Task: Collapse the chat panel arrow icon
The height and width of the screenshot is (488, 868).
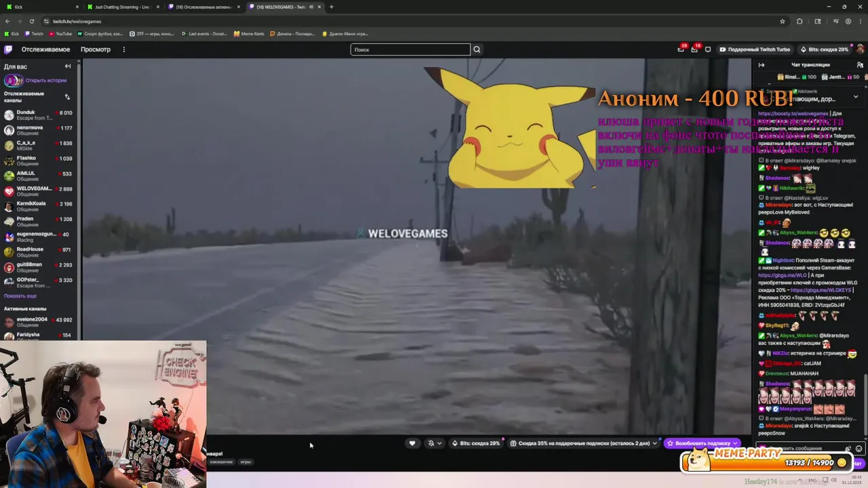Action: pos(761,65)
